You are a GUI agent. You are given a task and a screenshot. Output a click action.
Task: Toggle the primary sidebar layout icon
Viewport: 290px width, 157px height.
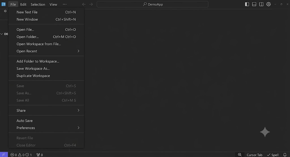click(x=247, y=4)
